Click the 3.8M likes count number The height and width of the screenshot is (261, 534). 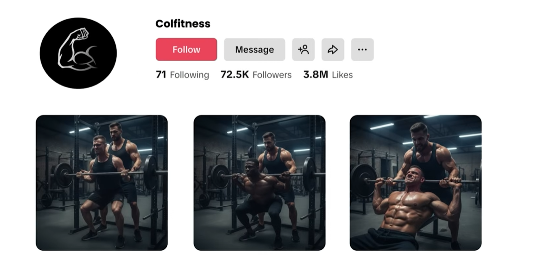pos(315,75)
